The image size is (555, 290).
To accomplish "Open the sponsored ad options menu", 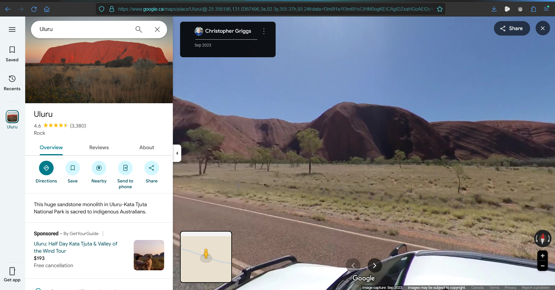I will click(x=103, y=234).
